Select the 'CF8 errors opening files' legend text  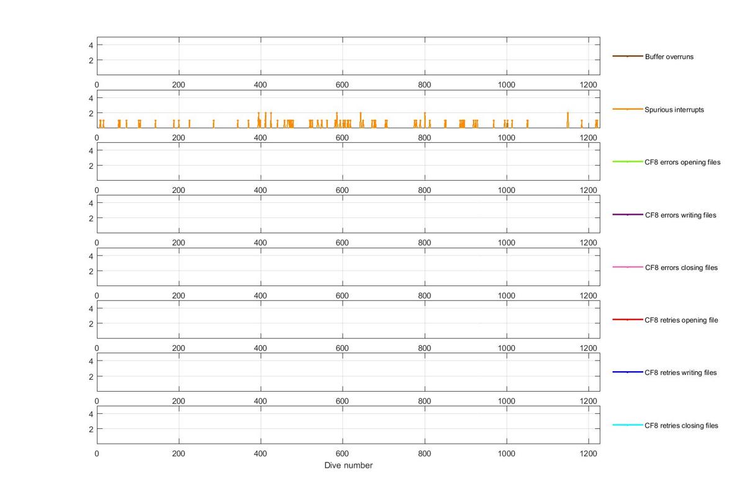tap(683, 162)
